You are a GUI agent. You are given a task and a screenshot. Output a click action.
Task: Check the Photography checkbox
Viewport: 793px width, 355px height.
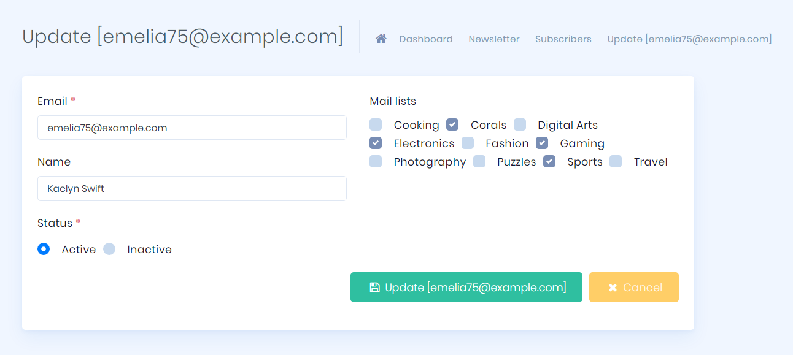(x=376, y=161)
